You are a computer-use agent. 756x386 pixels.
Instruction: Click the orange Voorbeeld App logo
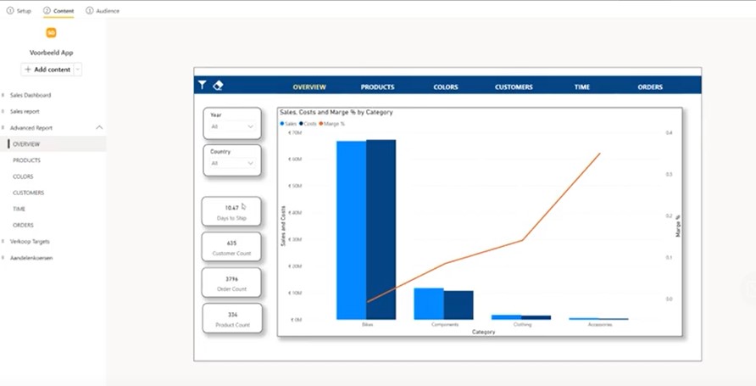[x=51, y=33]
